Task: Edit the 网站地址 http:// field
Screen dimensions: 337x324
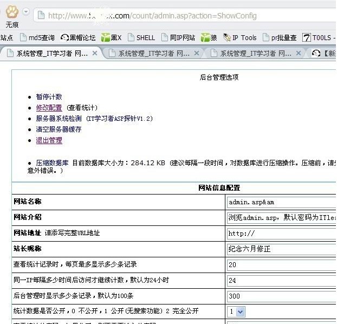Action: tap(282, 234)
